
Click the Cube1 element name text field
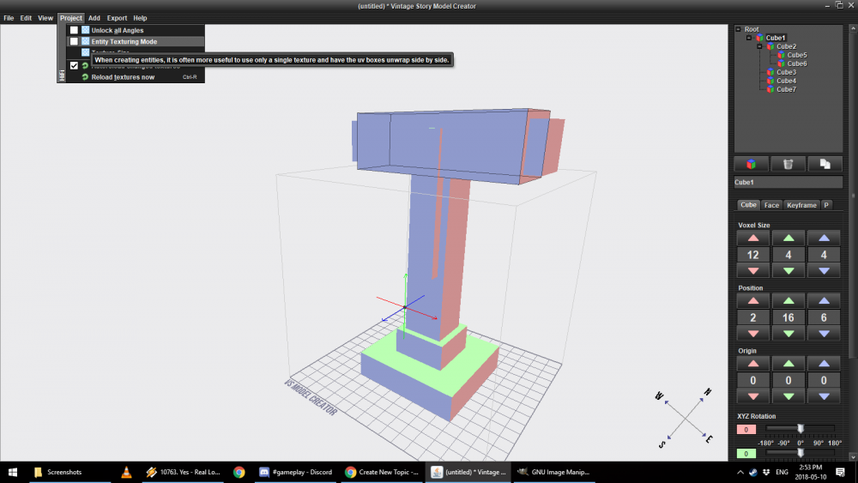coord(788,182)
